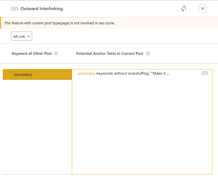Click the chain link icon beside Outward Interlinking

pos(15,9)
